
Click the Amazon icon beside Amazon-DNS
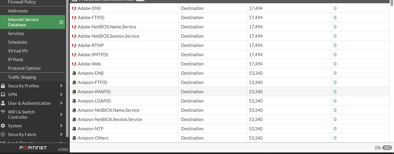[x=74, y=73]
